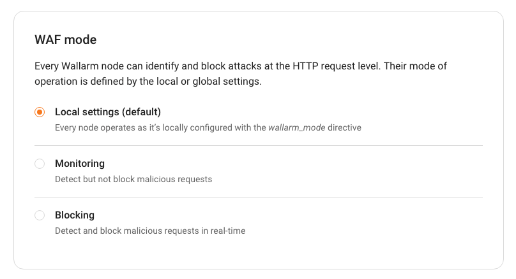The image size is (516, 279).
Task: Click "Every node operates" description under Local settings
Action: (x=96, y=127)
